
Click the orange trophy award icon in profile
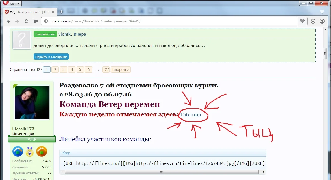[42, 152]
